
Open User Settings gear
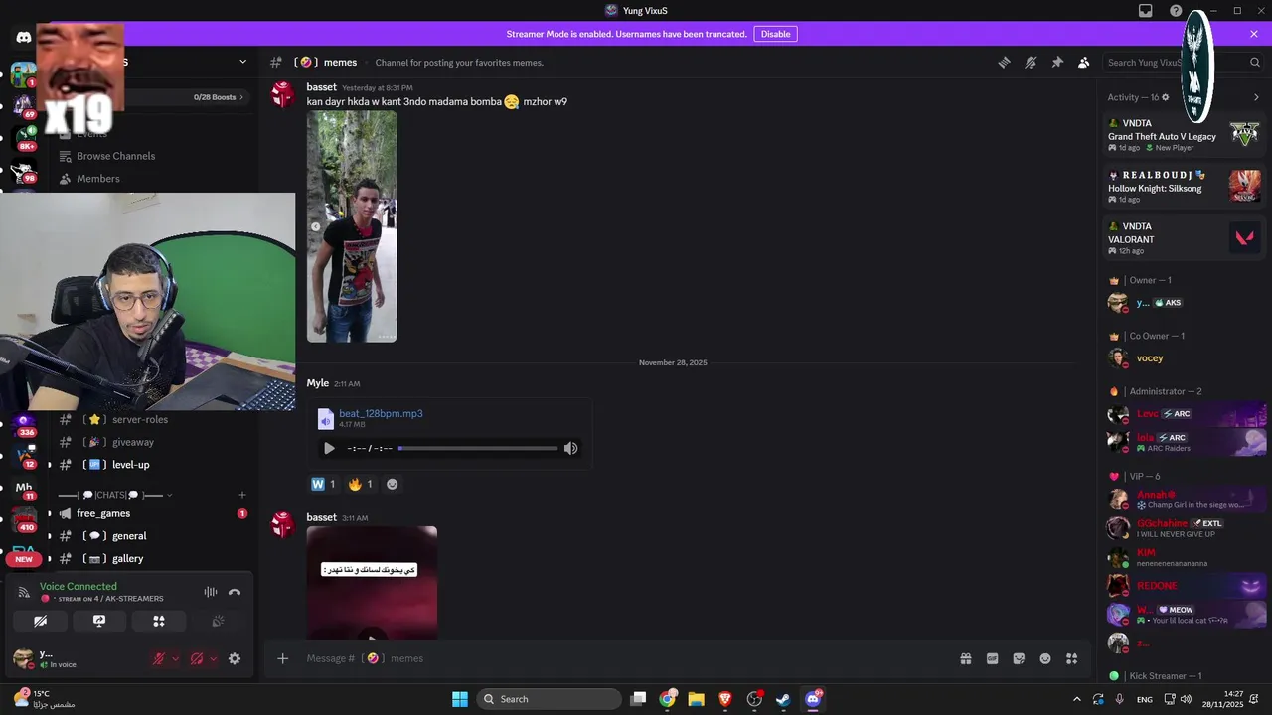click(x=235, y=658)
